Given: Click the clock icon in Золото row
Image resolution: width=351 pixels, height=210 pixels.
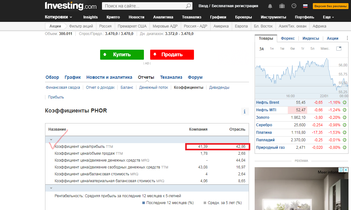Looking at the screenshot, I should (x=345, y=117).
